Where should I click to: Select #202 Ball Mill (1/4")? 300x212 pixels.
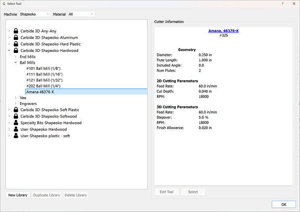click(43, 86)
